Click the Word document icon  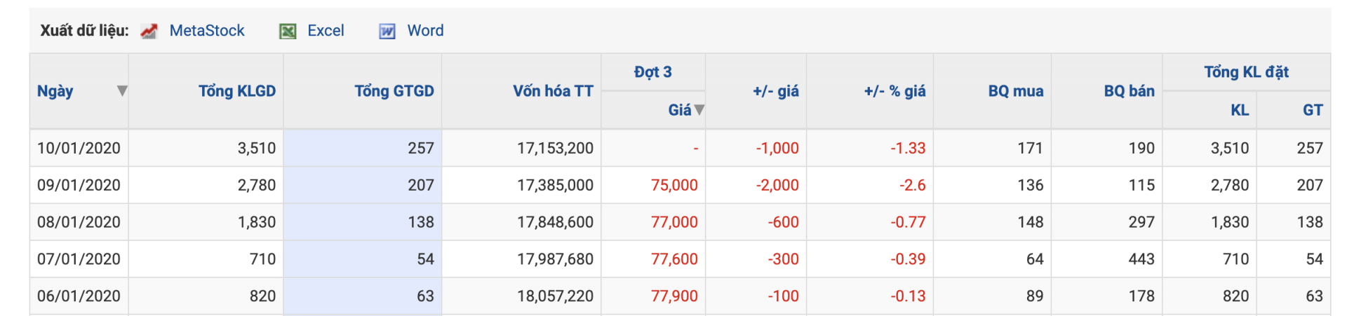pyautogui.click(x=387, y=31)
